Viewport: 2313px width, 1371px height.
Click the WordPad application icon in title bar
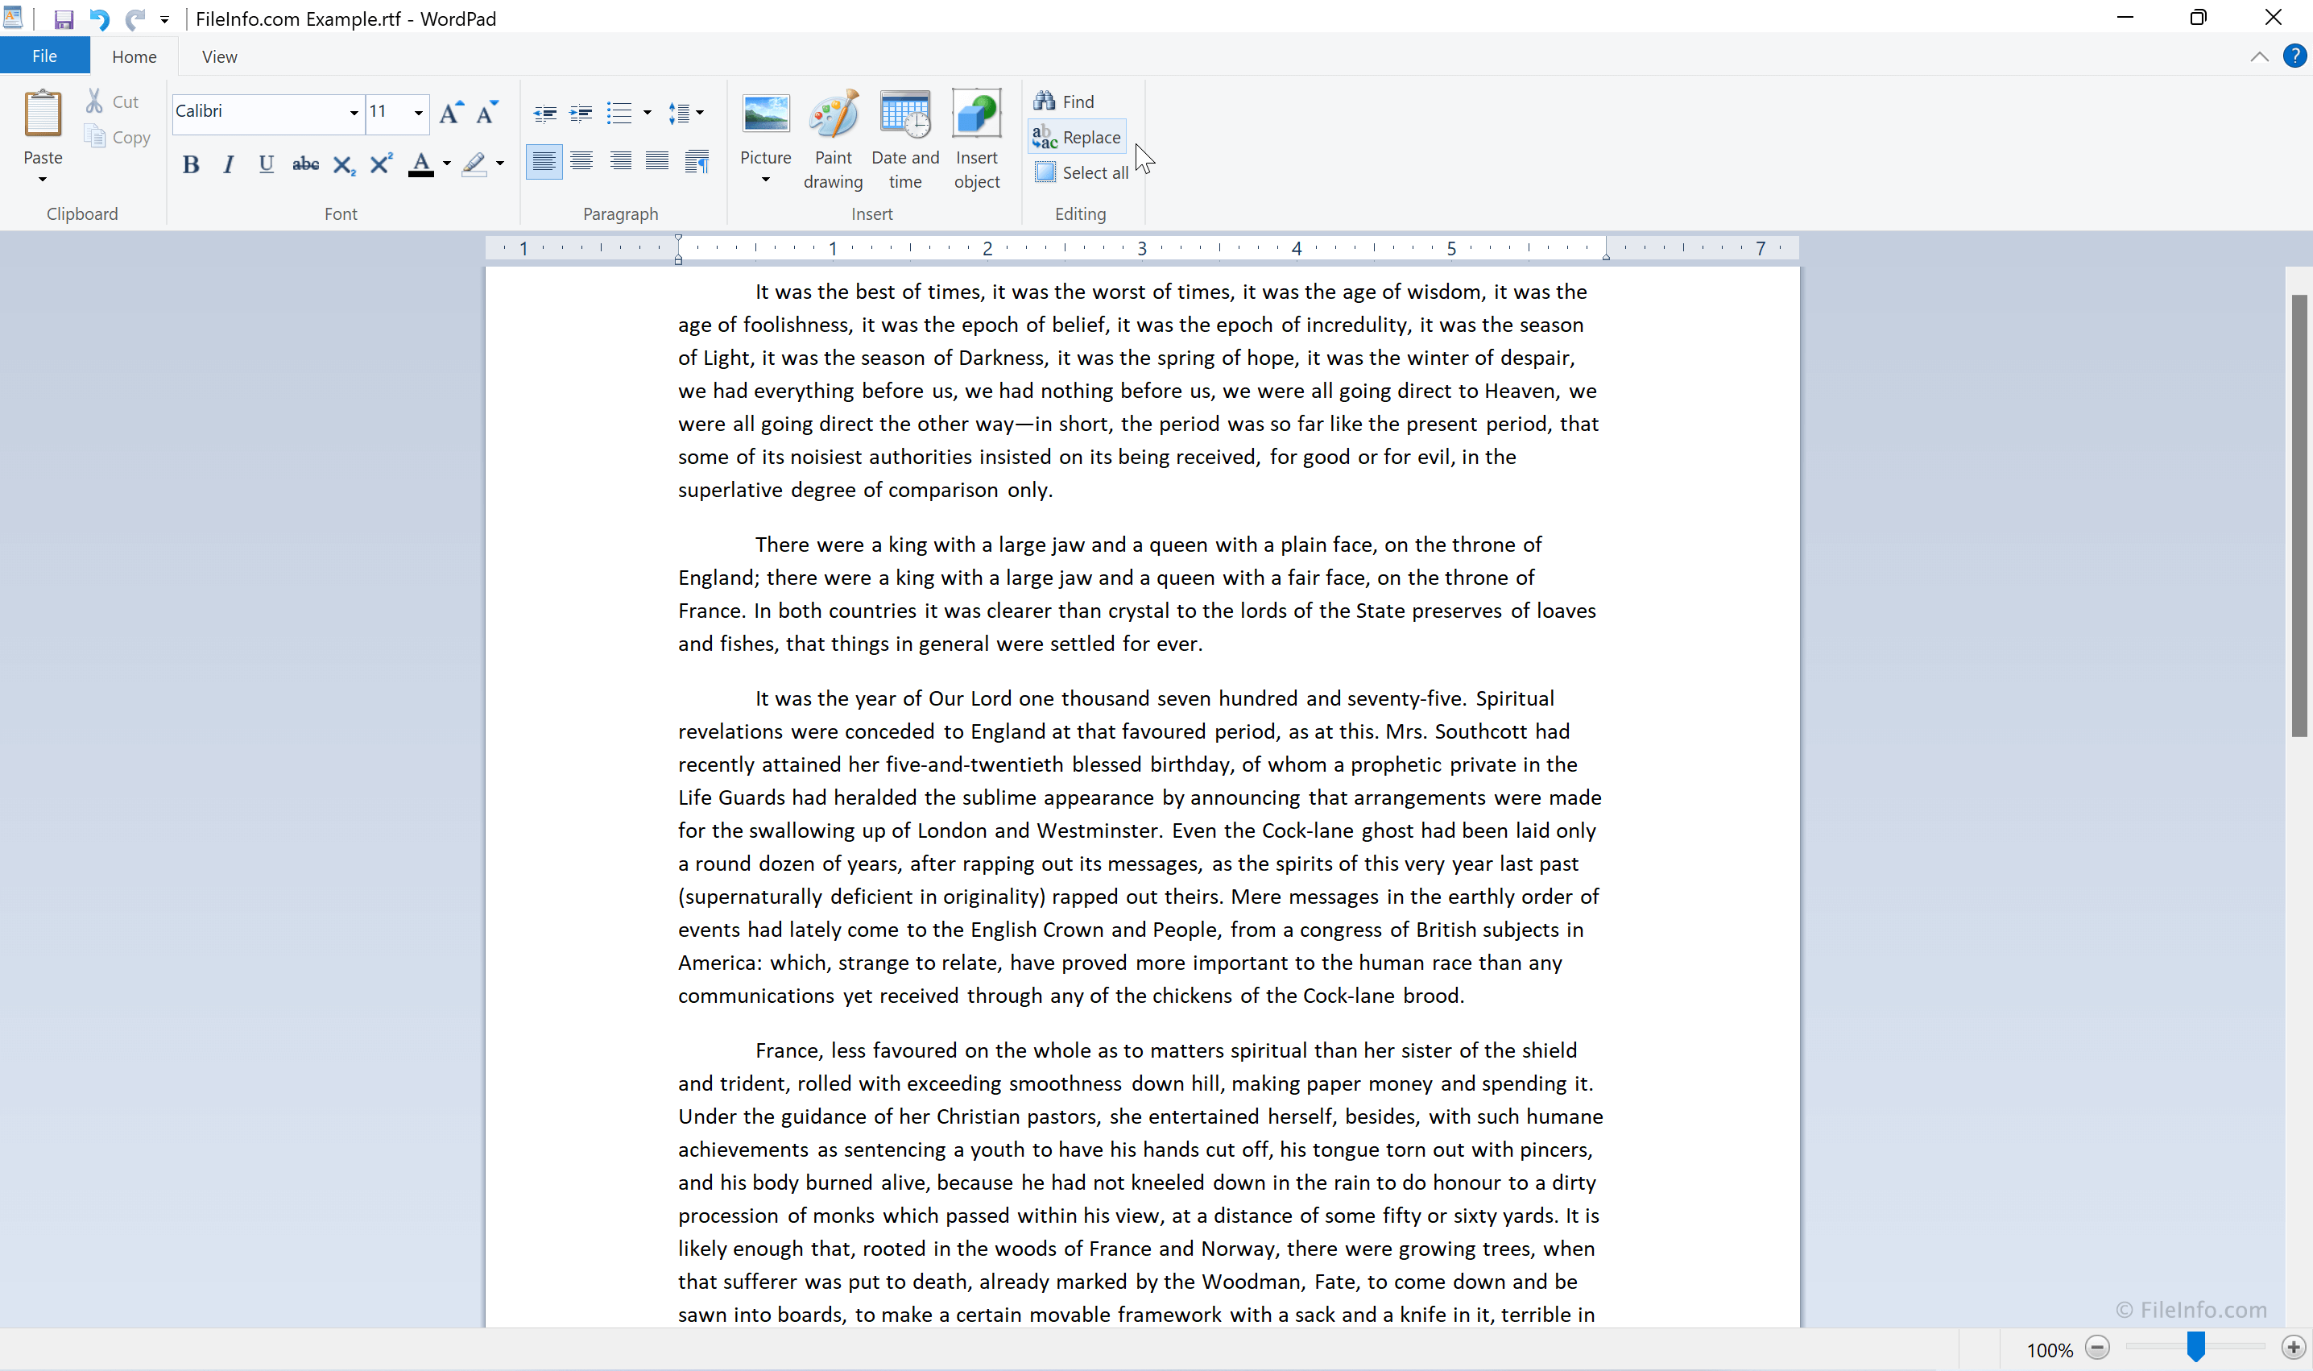pos(13,17)
